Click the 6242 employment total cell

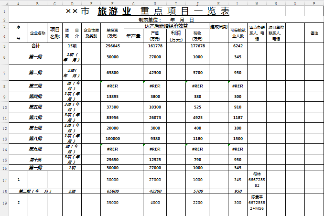tap(238, 46)
